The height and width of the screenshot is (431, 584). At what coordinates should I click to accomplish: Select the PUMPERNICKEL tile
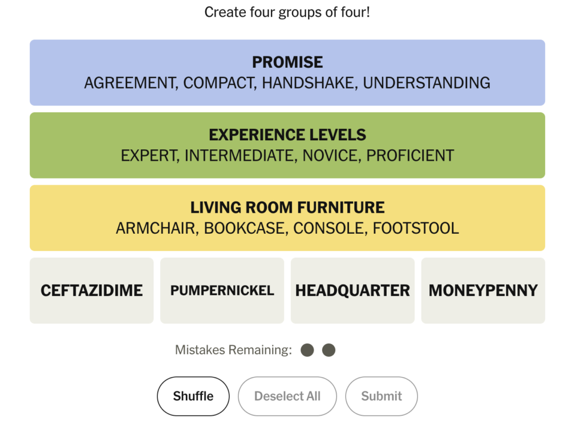pos(222,291)
